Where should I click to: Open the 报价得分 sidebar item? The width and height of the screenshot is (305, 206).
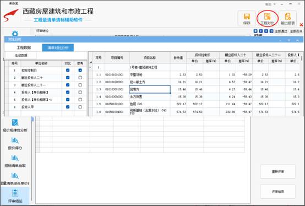pos(15,143)
